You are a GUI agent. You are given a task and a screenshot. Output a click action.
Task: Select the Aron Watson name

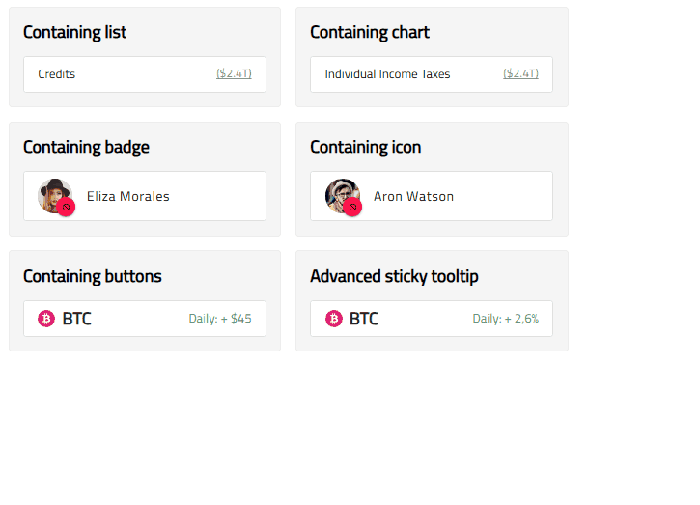[x=413, y=197]
